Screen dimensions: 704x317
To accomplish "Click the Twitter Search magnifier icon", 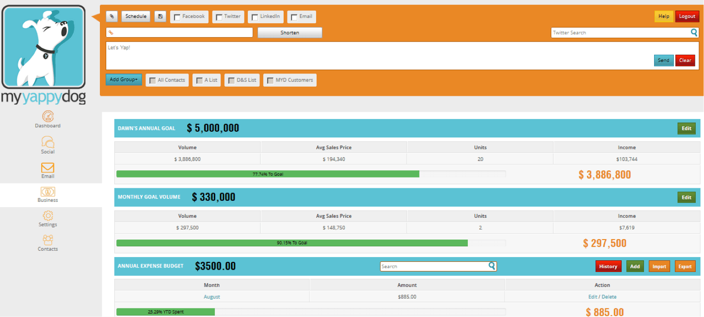I will coord(694,32).
